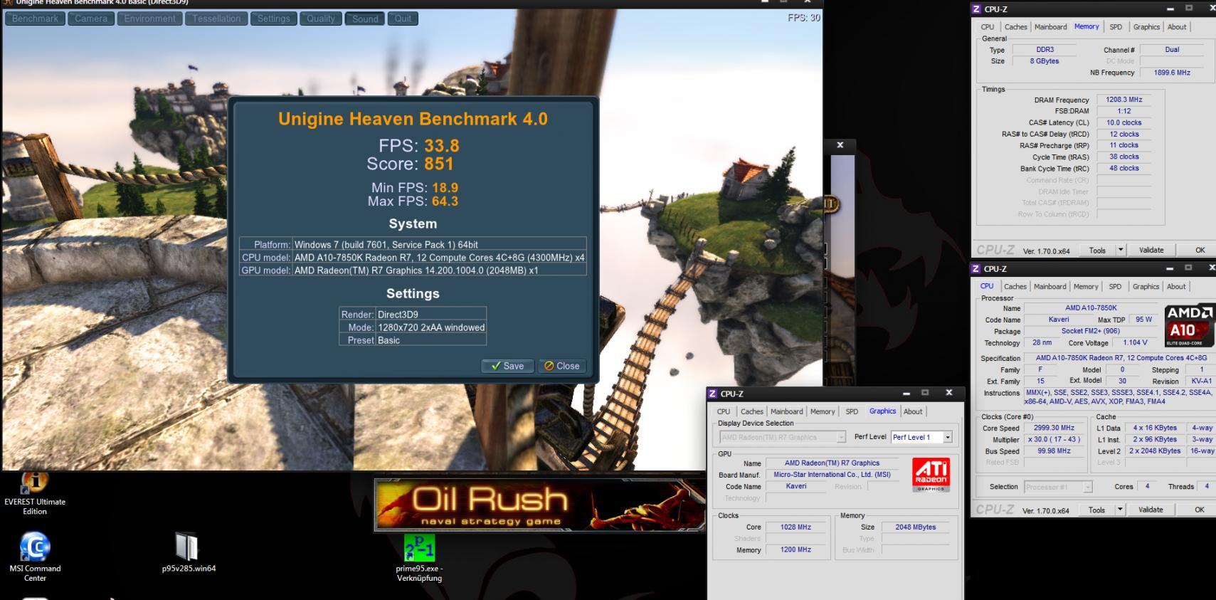The height and width of the screenshot is (600, 1216).
Task: Toggle the Sound button in Heaven
Action: pos(365,19)
